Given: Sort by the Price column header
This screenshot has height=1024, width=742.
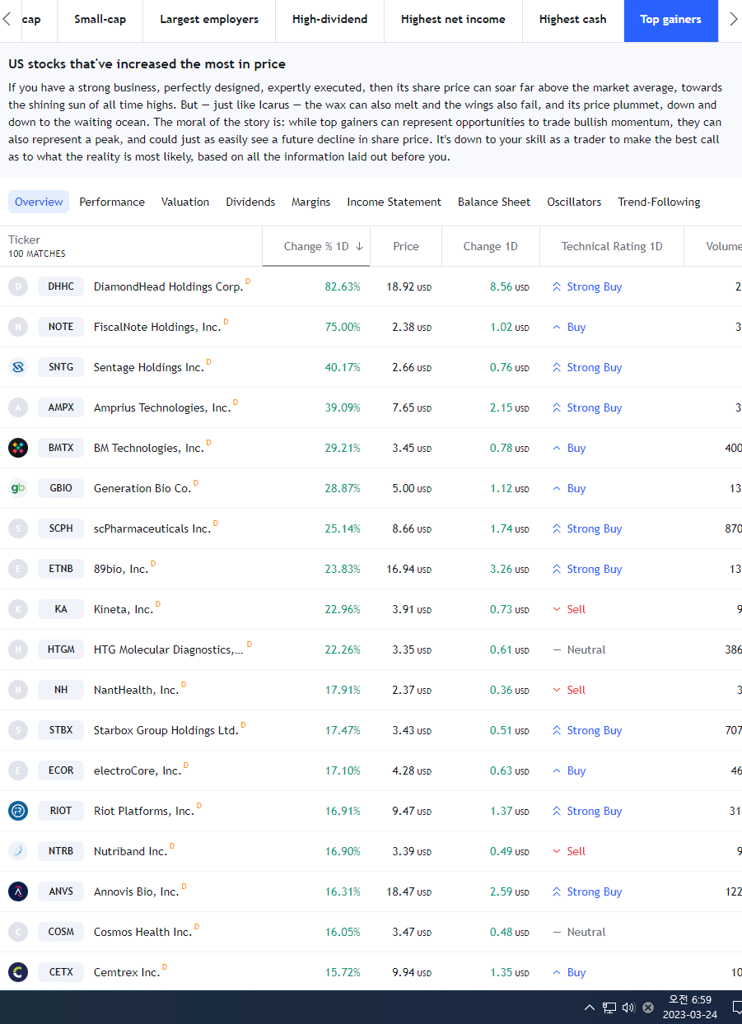Looking at the screenshot, I should tap(406, 246).
